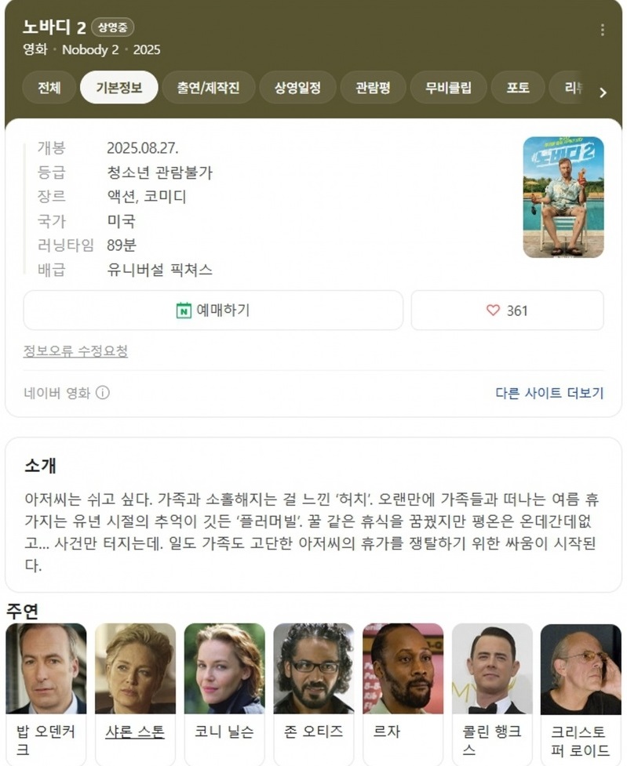Open the 상영일정 tab
The image size is (627, 766).
(297, 88)
